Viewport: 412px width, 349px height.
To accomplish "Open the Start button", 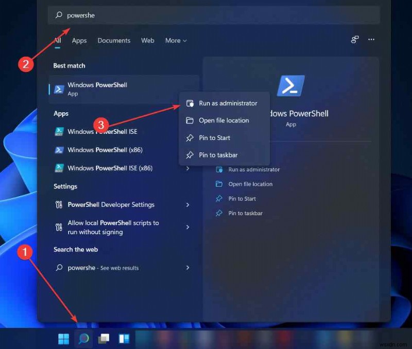I will click(63, 338).
